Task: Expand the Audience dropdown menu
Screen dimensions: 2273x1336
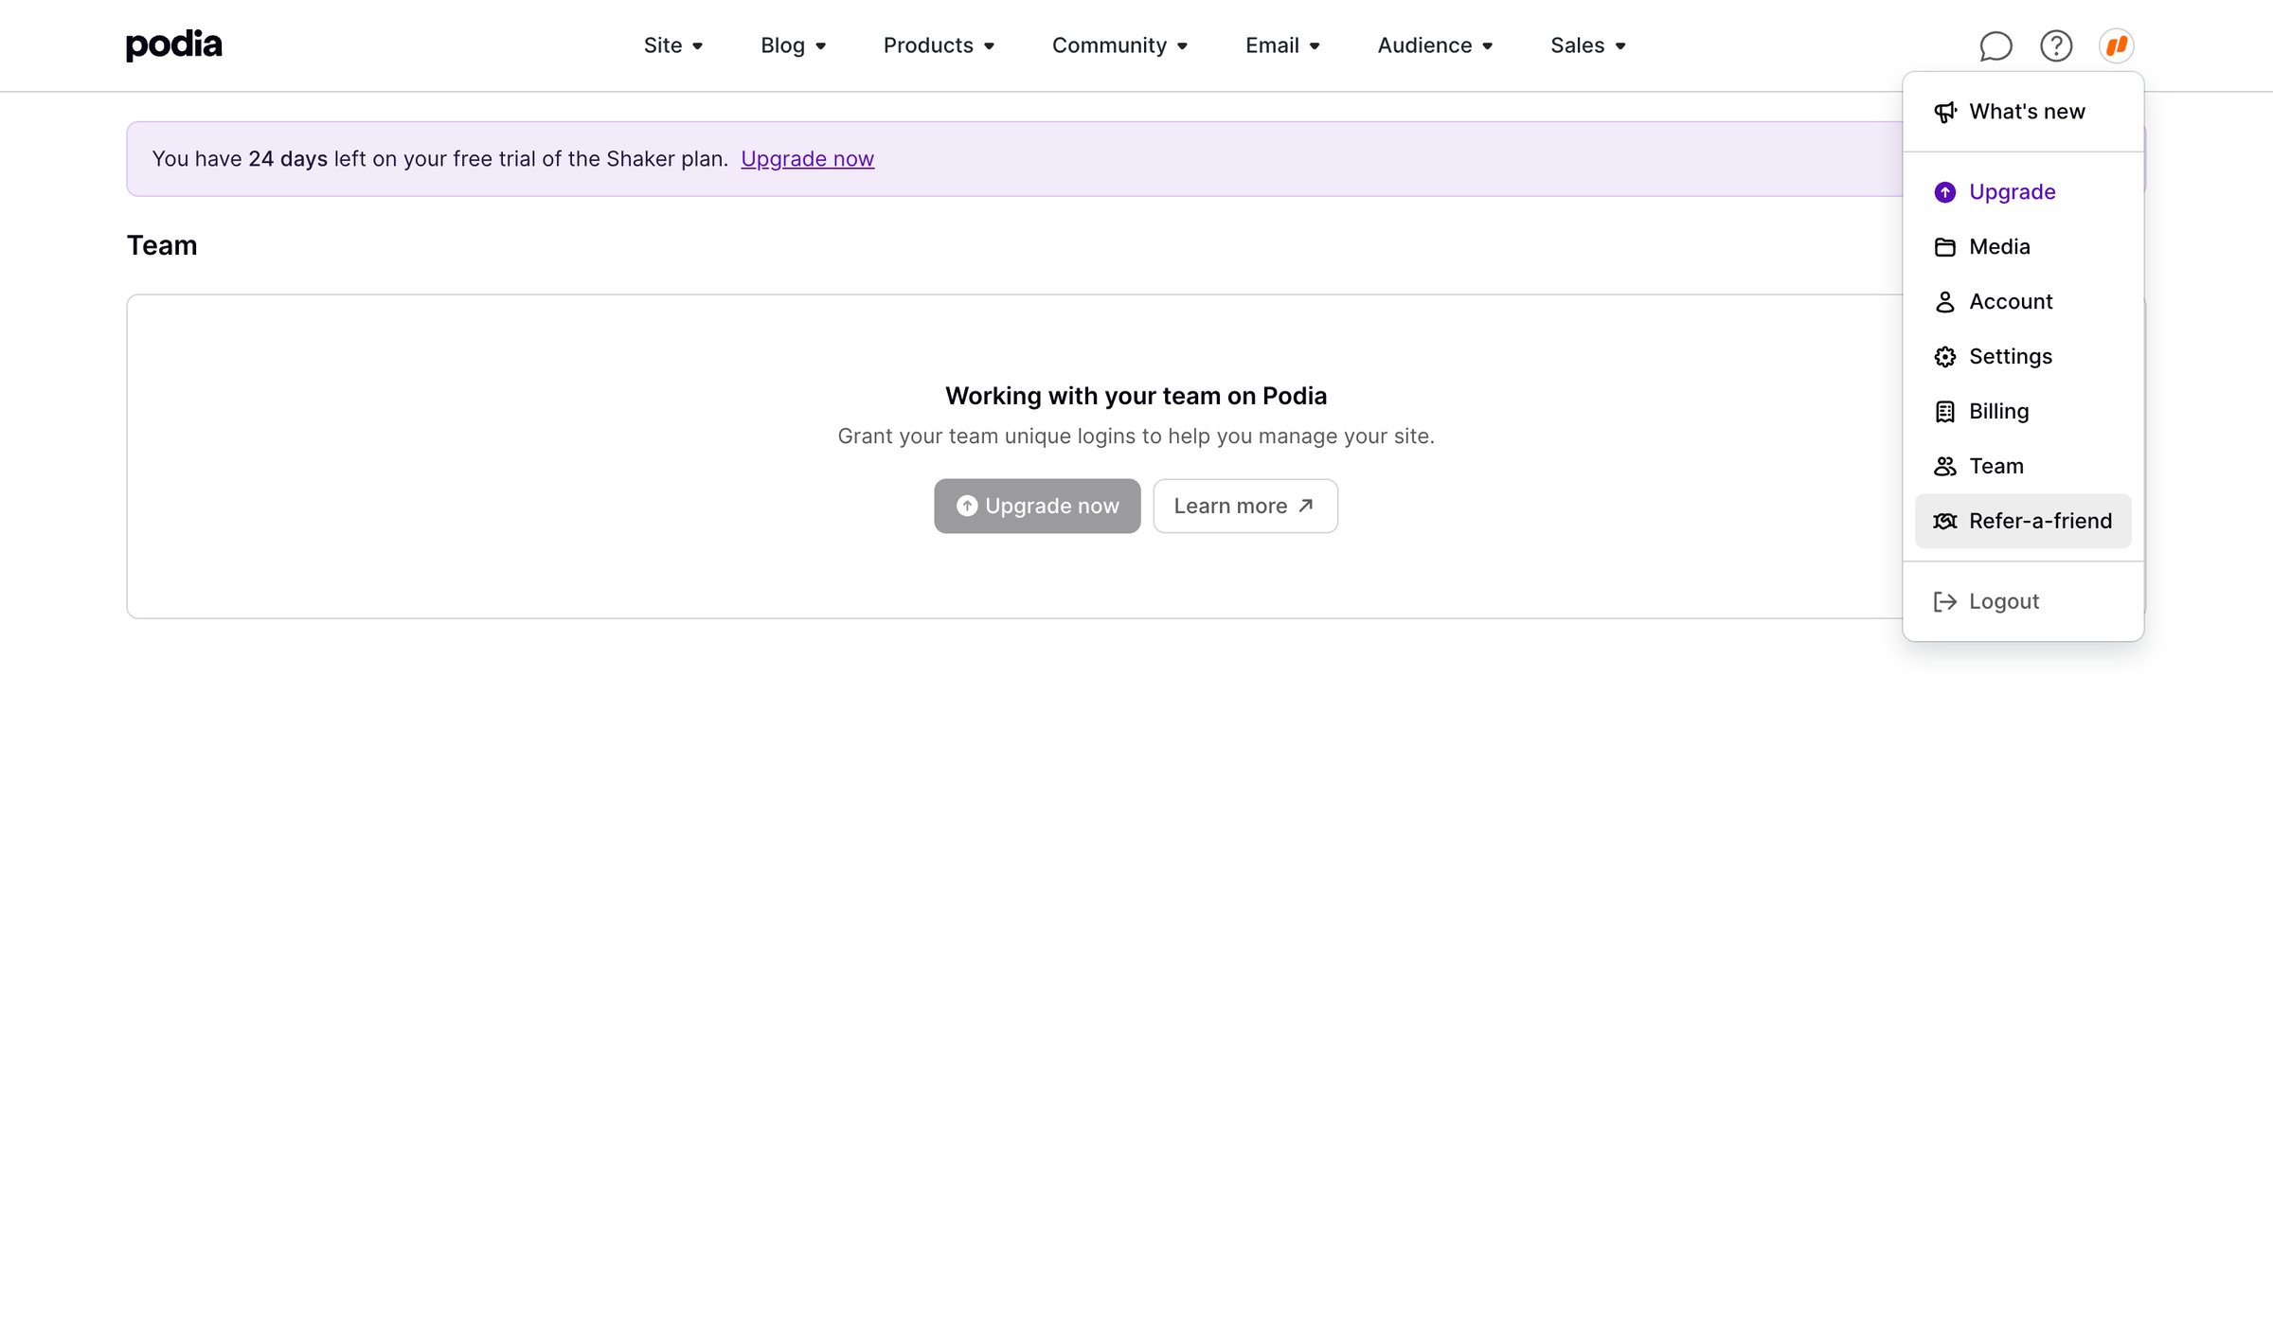Action: pos(1435,45)
